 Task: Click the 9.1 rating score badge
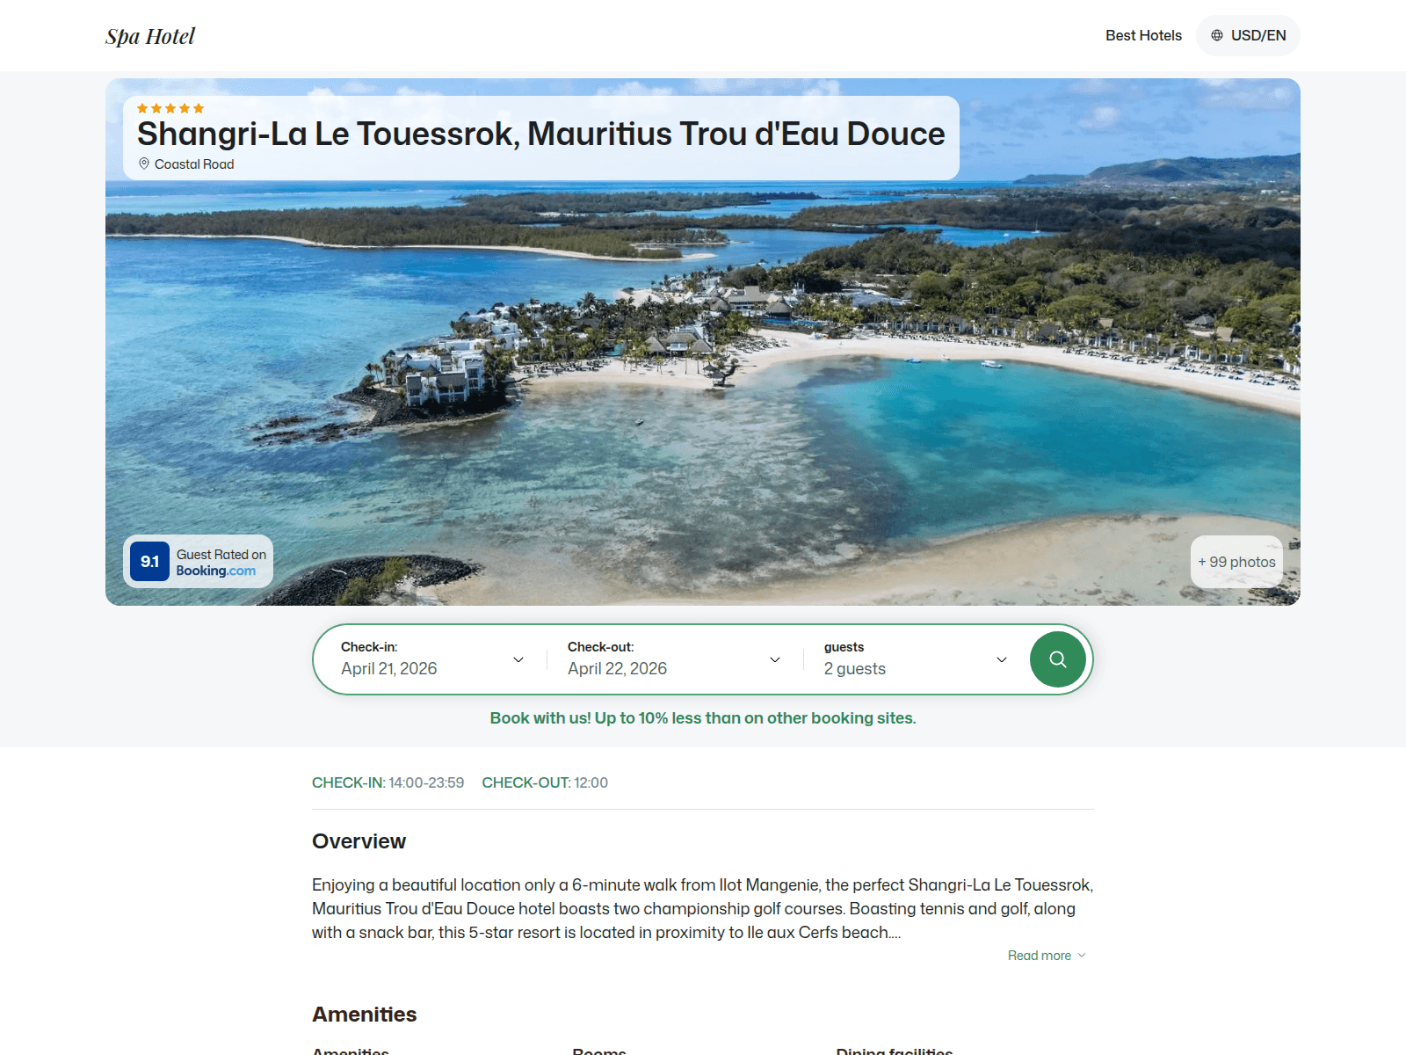(149, 561)
